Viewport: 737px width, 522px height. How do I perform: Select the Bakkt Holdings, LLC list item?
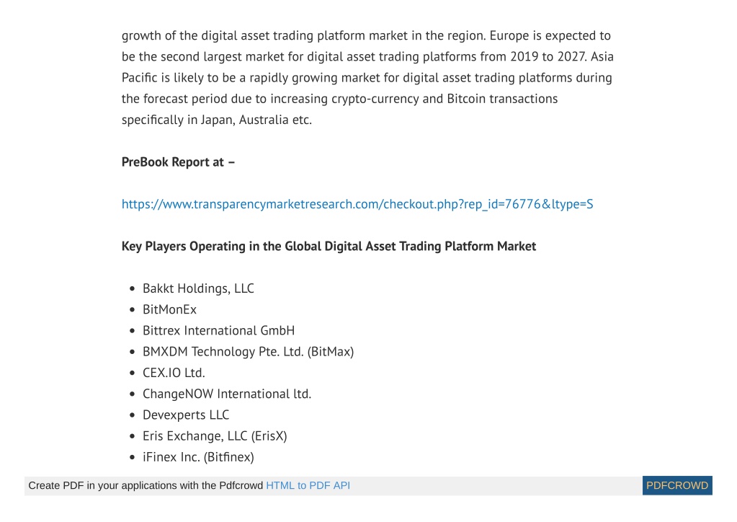pyautogui.click(x=198, y=288)
